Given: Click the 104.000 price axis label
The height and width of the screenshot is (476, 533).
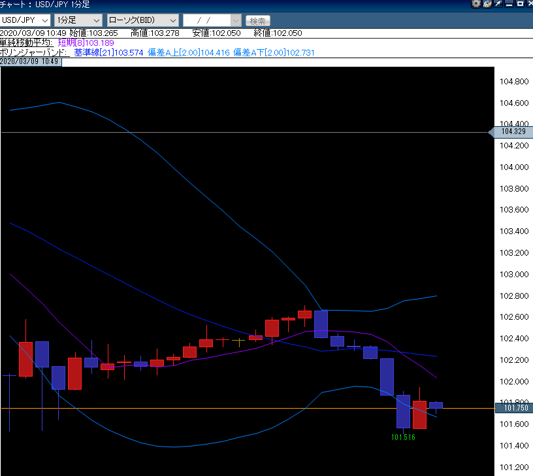Looking at the screenshot, I should [x=514, y=167].
